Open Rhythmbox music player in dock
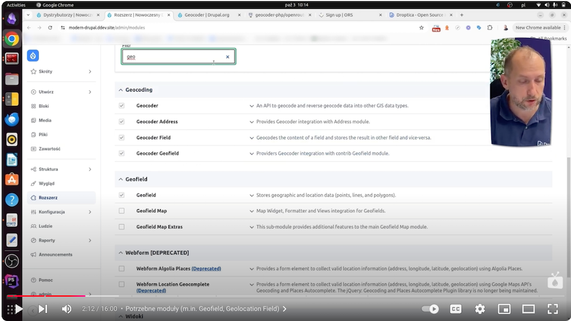This screenshot has height=321, width=571. click(x=12, y=139)
